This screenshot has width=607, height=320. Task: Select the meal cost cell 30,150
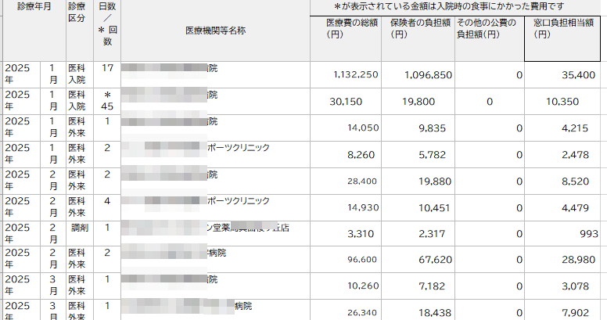347,102
